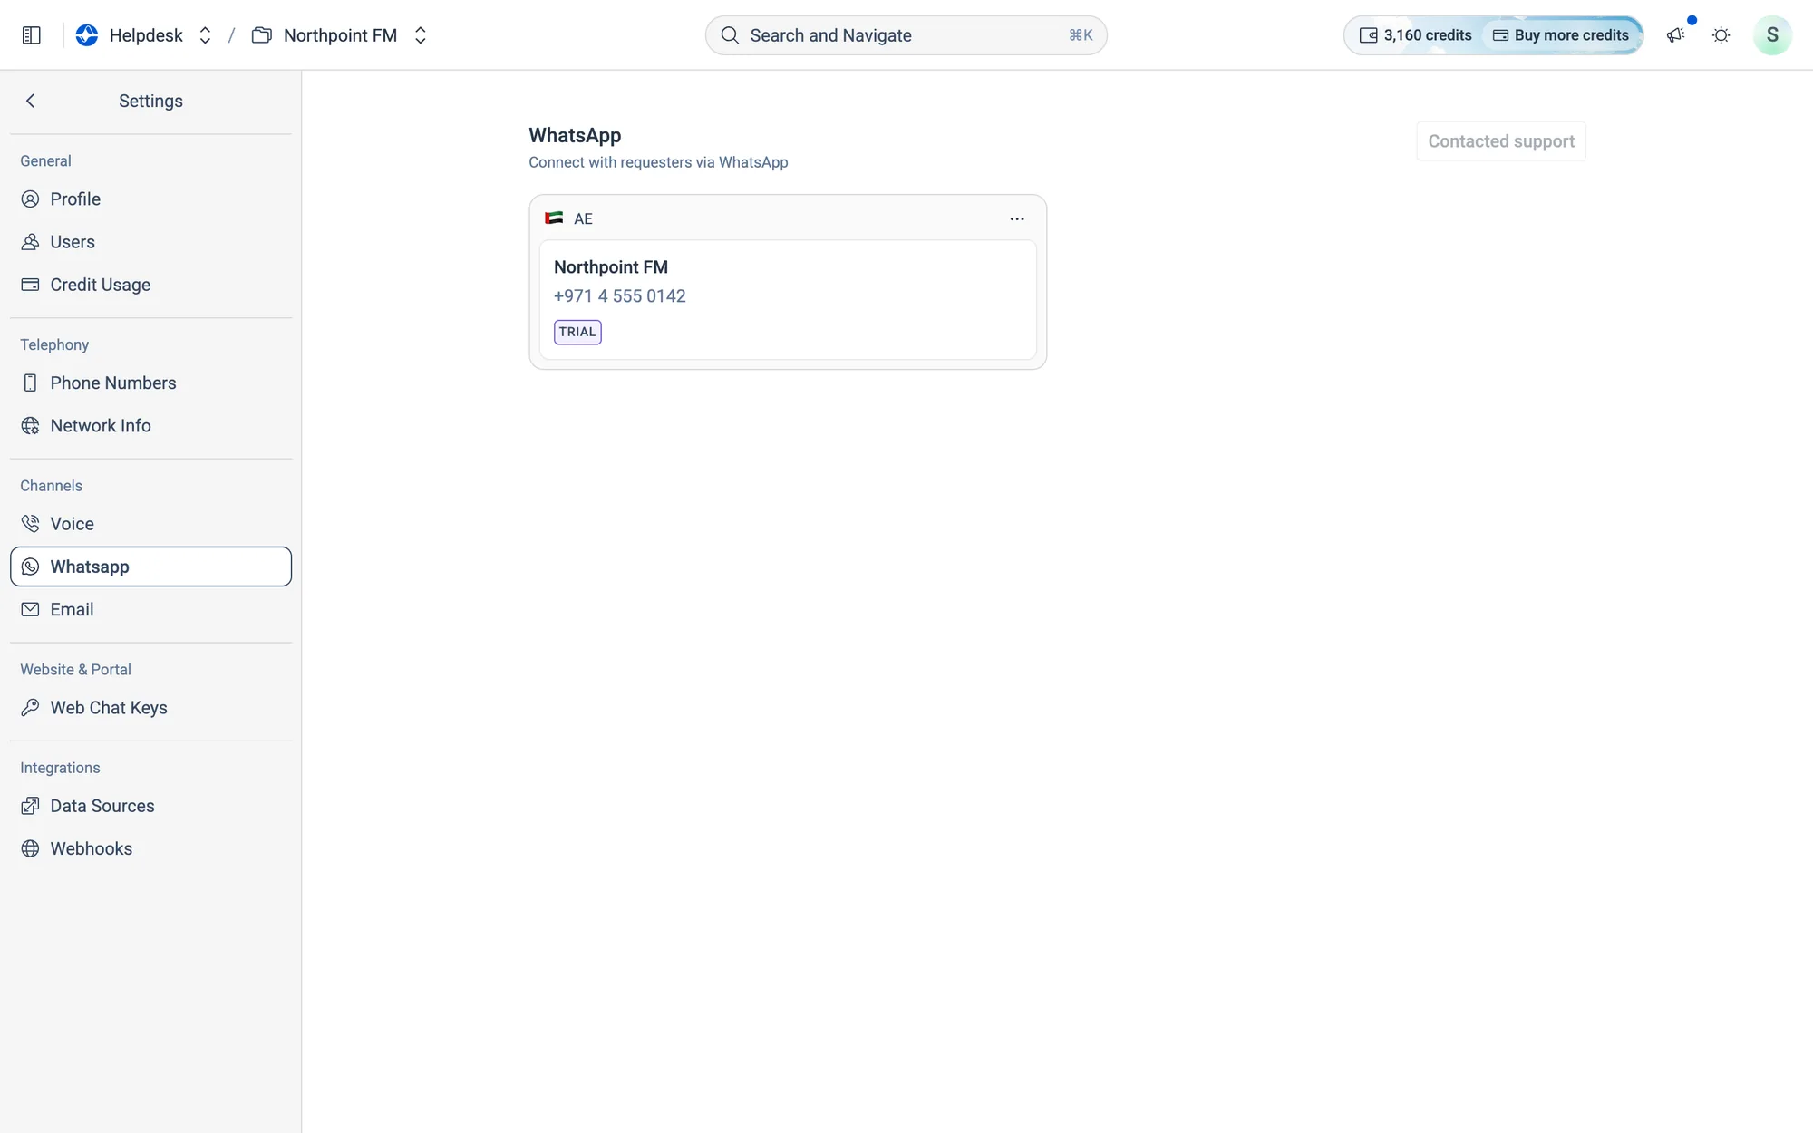The width and height of the screenshot is (1813, 1133).
Task: Open the Voice channel settings
Action: [x=151, y=524]
